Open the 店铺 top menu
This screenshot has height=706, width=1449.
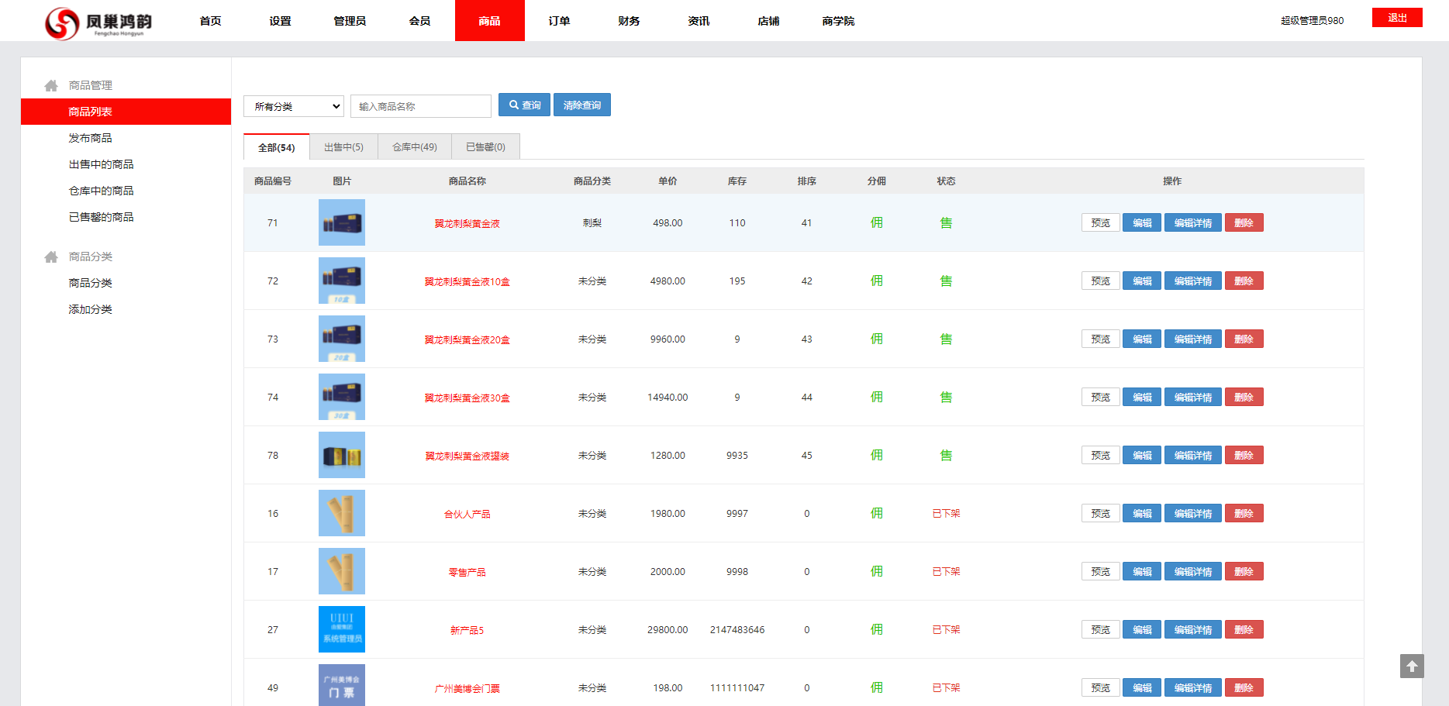(x=768, y=21)
